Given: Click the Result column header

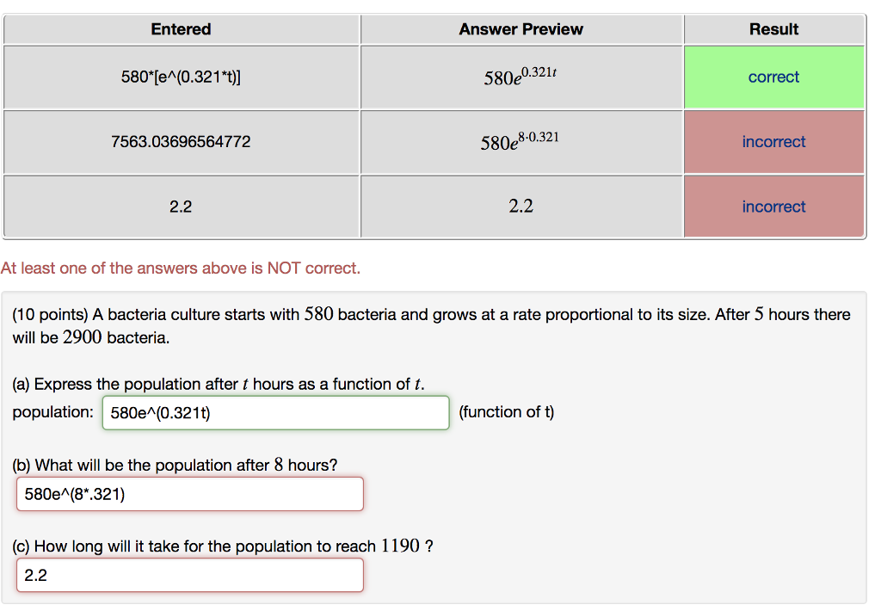Looking at the screenshot, I should (773, 28).
